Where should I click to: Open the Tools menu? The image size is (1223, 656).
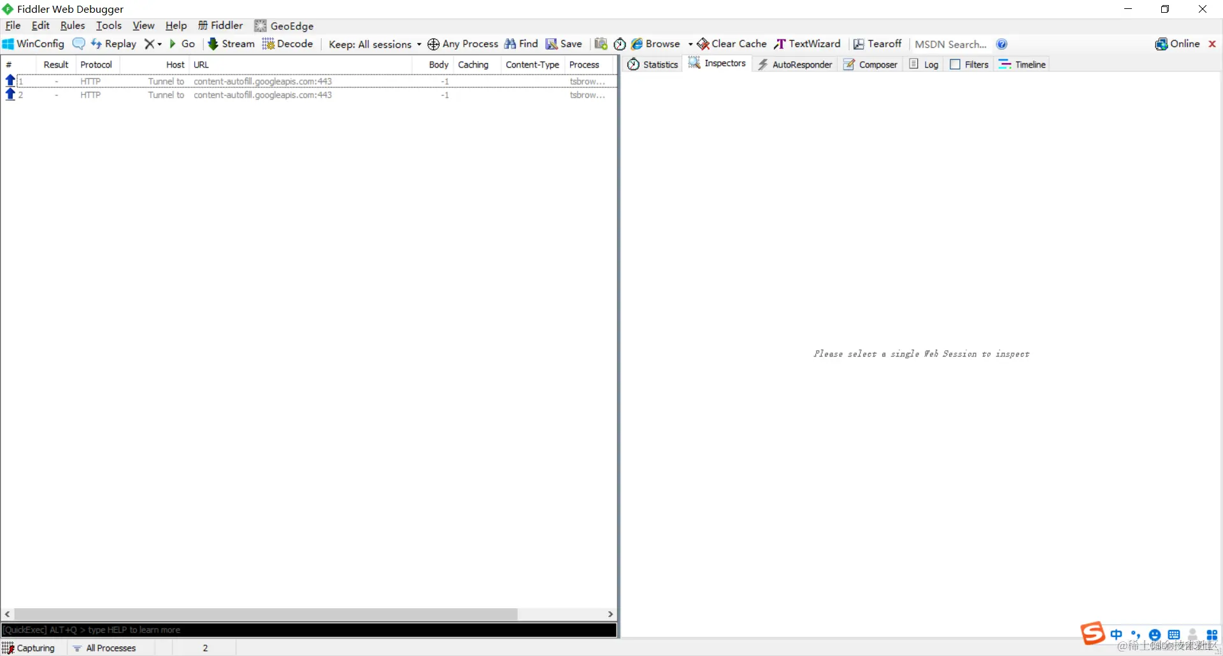click(108, 25)
